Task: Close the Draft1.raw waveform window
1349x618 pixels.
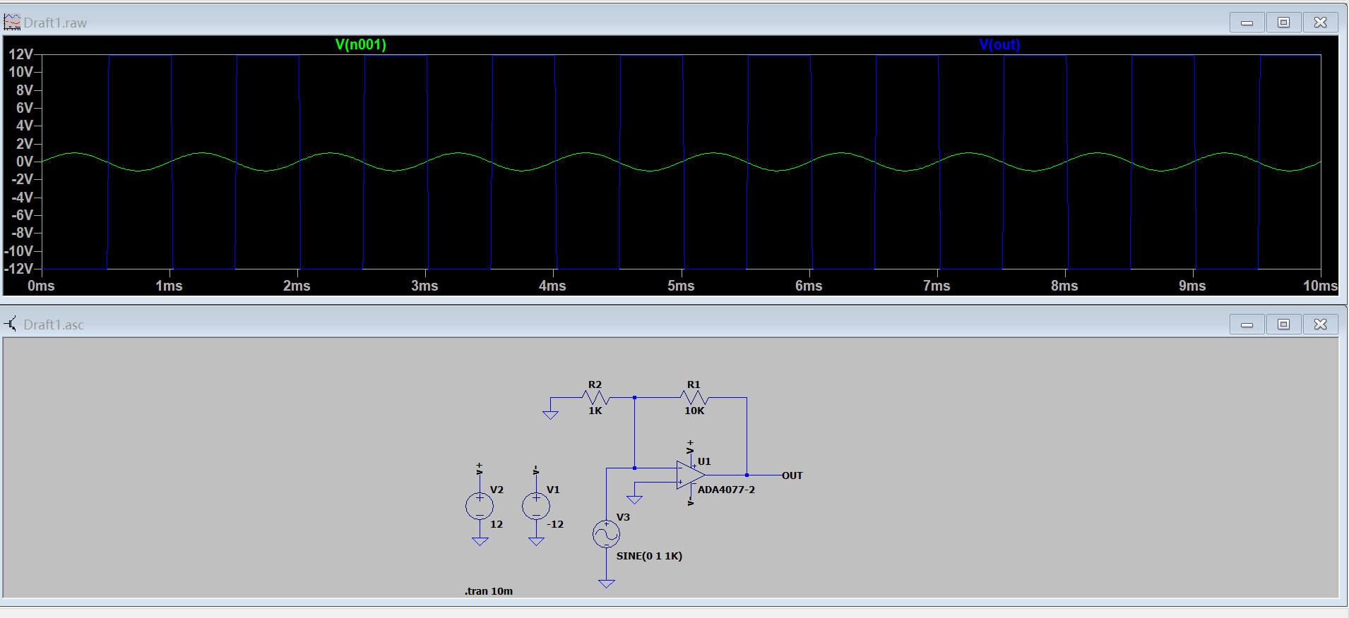Action: click(x=1320, y=23)
